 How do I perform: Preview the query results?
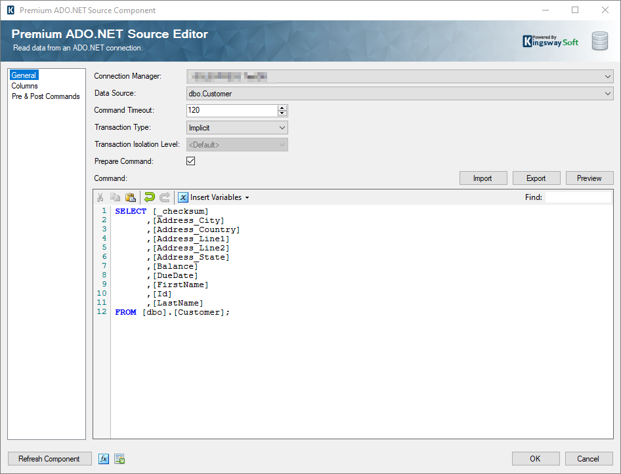pyautogui.click(x=589, y=178)
